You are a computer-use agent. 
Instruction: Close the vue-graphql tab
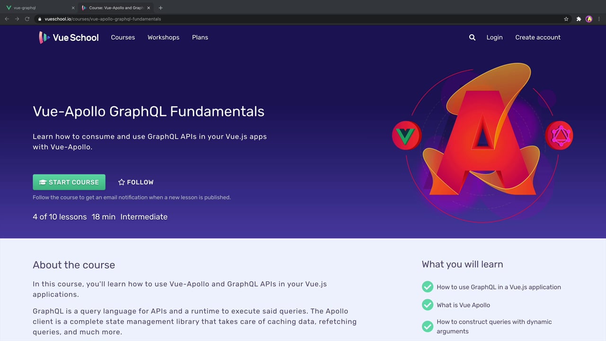click(73, 8)
